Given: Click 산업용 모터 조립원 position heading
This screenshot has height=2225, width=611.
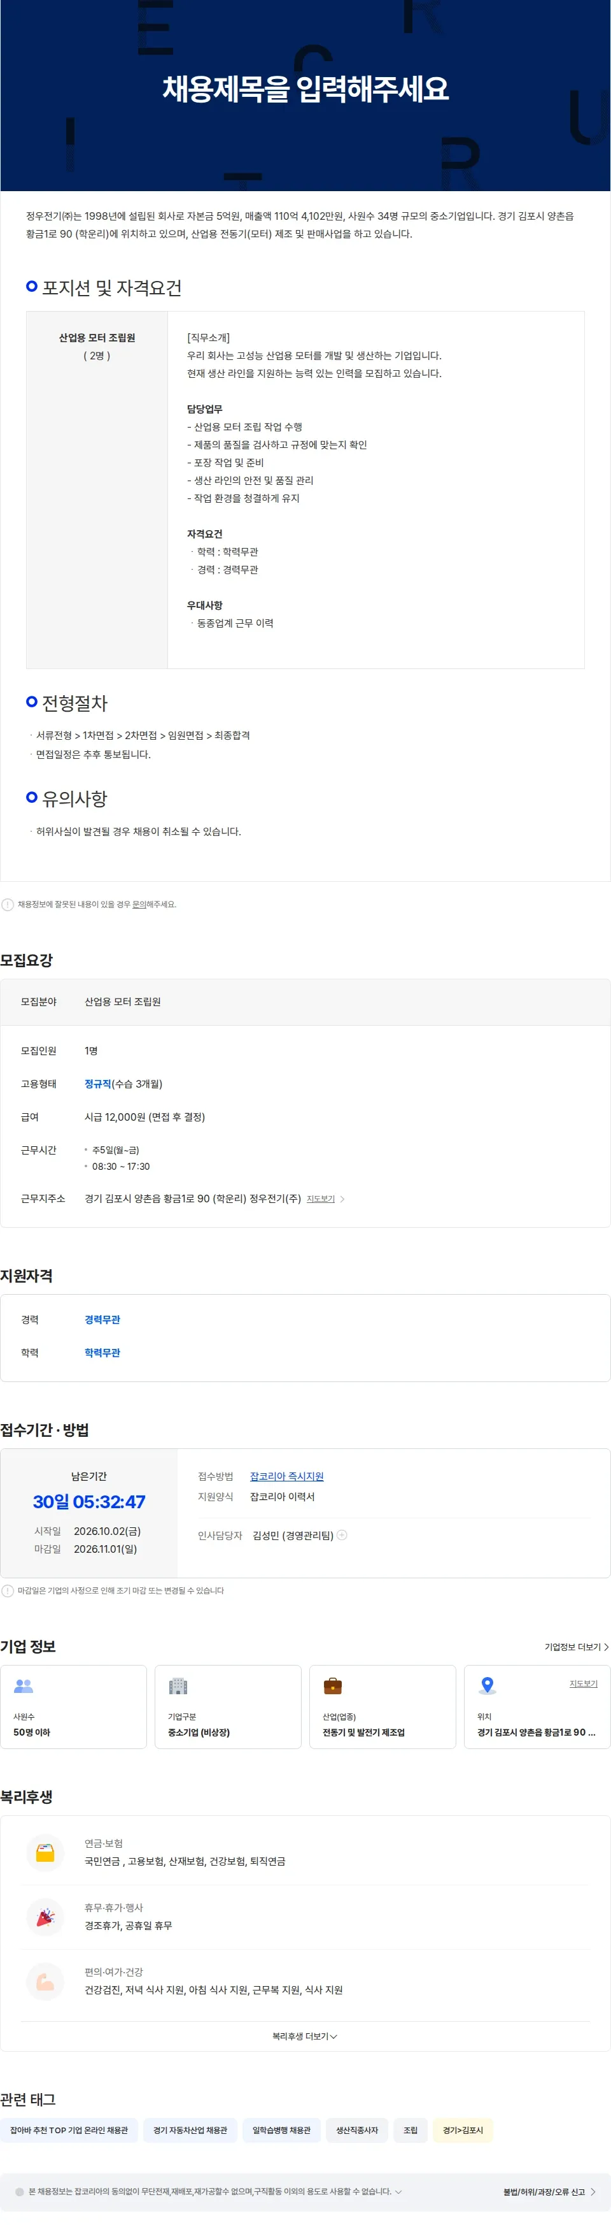Looking at the screenshot, I should [x=97, y=338].
